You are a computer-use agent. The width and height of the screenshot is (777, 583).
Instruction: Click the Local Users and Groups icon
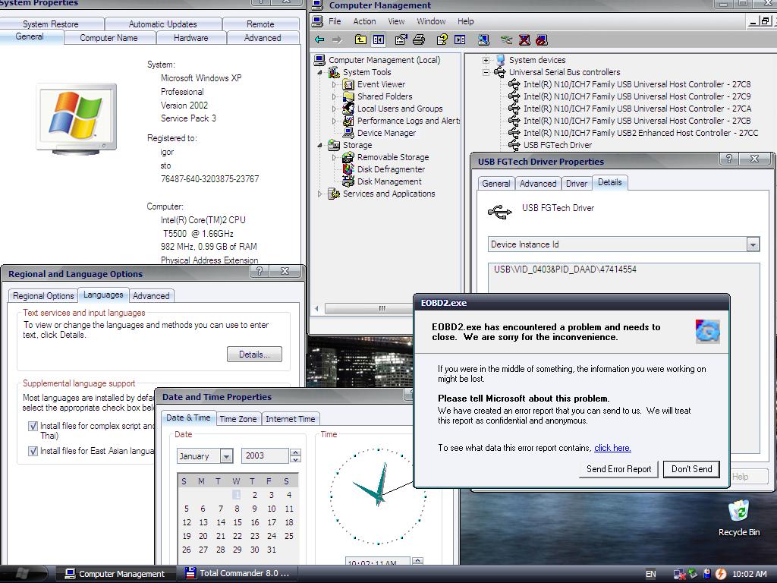(x=348, y=109)
